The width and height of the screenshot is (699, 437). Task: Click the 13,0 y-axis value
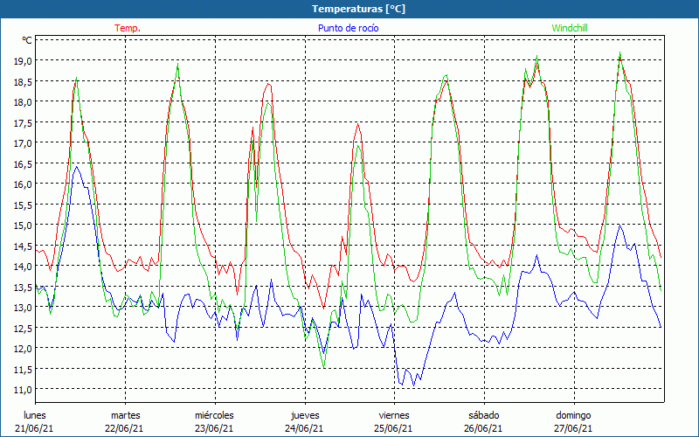click(x=23, y=308)
